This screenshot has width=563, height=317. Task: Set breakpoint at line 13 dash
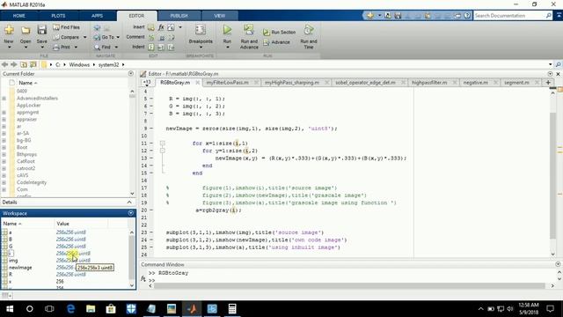[x=151, y=158]
